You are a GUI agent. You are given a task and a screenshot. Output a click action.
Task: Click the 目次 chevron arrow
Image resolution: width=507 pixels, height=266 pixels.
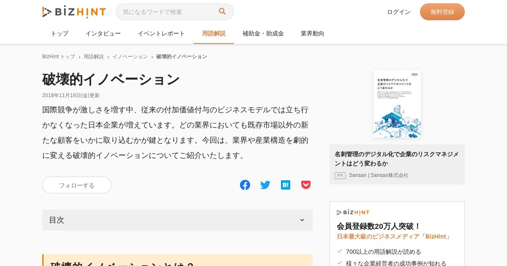pyautogui.click(x=302, y=220)
